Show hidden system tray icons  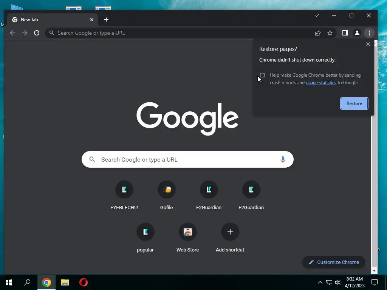[x=320, y=282]
